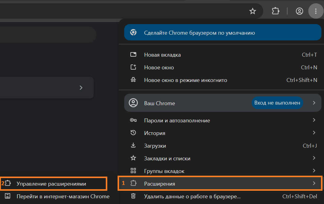Click the puzzle icon beside Управление расширениями

click(x=8, y=183)
